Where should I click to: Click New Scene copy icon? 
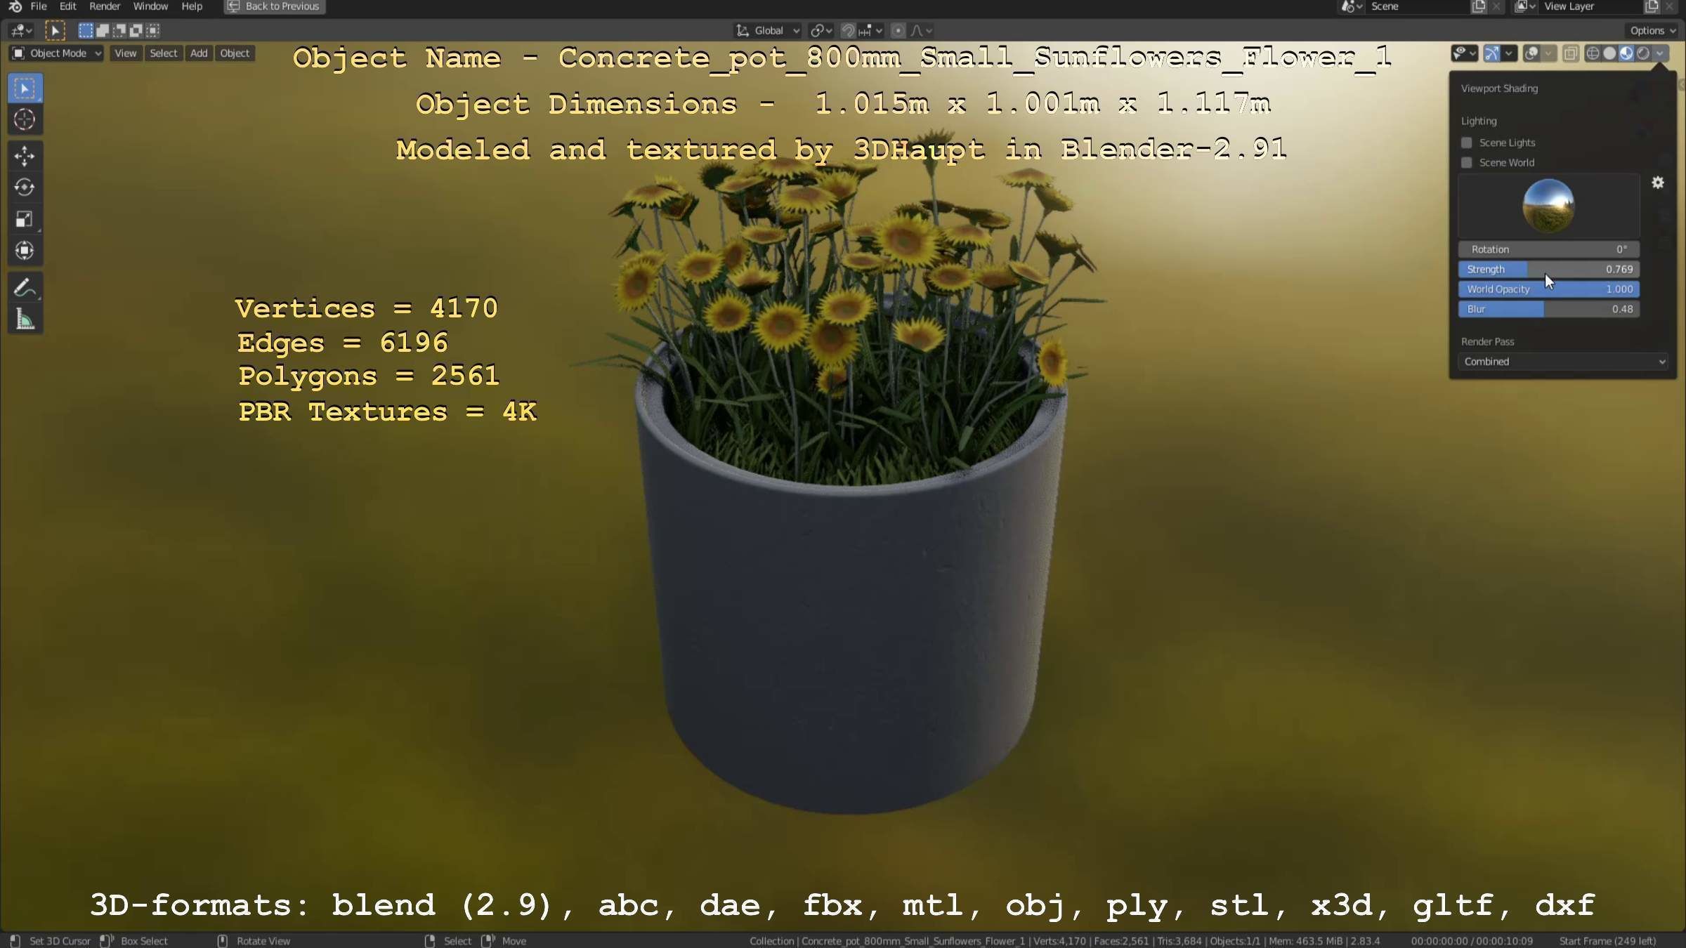coord(1479,6)
